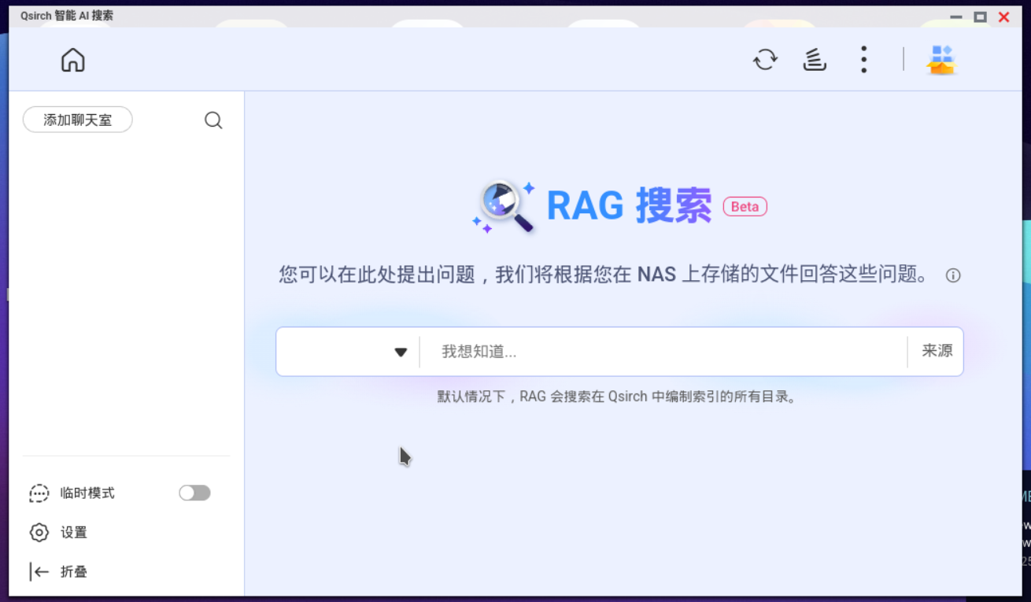The image size is (1031, 602).
Task: Go to Qsirch home via house icon
Action: pyautogui.click(x=73, y=60)
